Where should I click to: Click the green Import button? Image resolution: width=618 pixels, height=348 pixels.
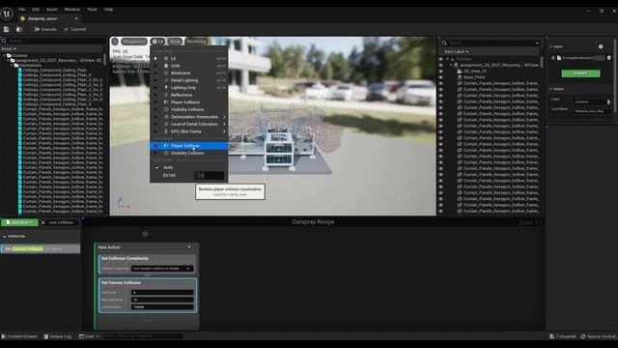coord(580,73)
